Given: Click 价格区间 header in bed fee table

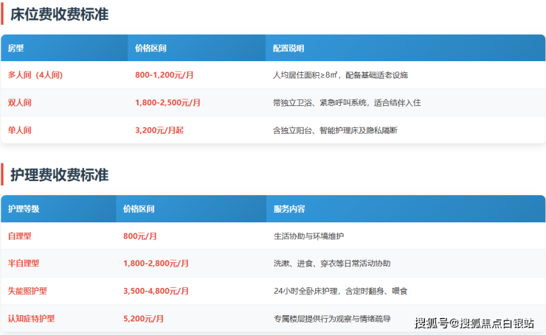Looking at the screenshot, I should [x=151, y=48].
